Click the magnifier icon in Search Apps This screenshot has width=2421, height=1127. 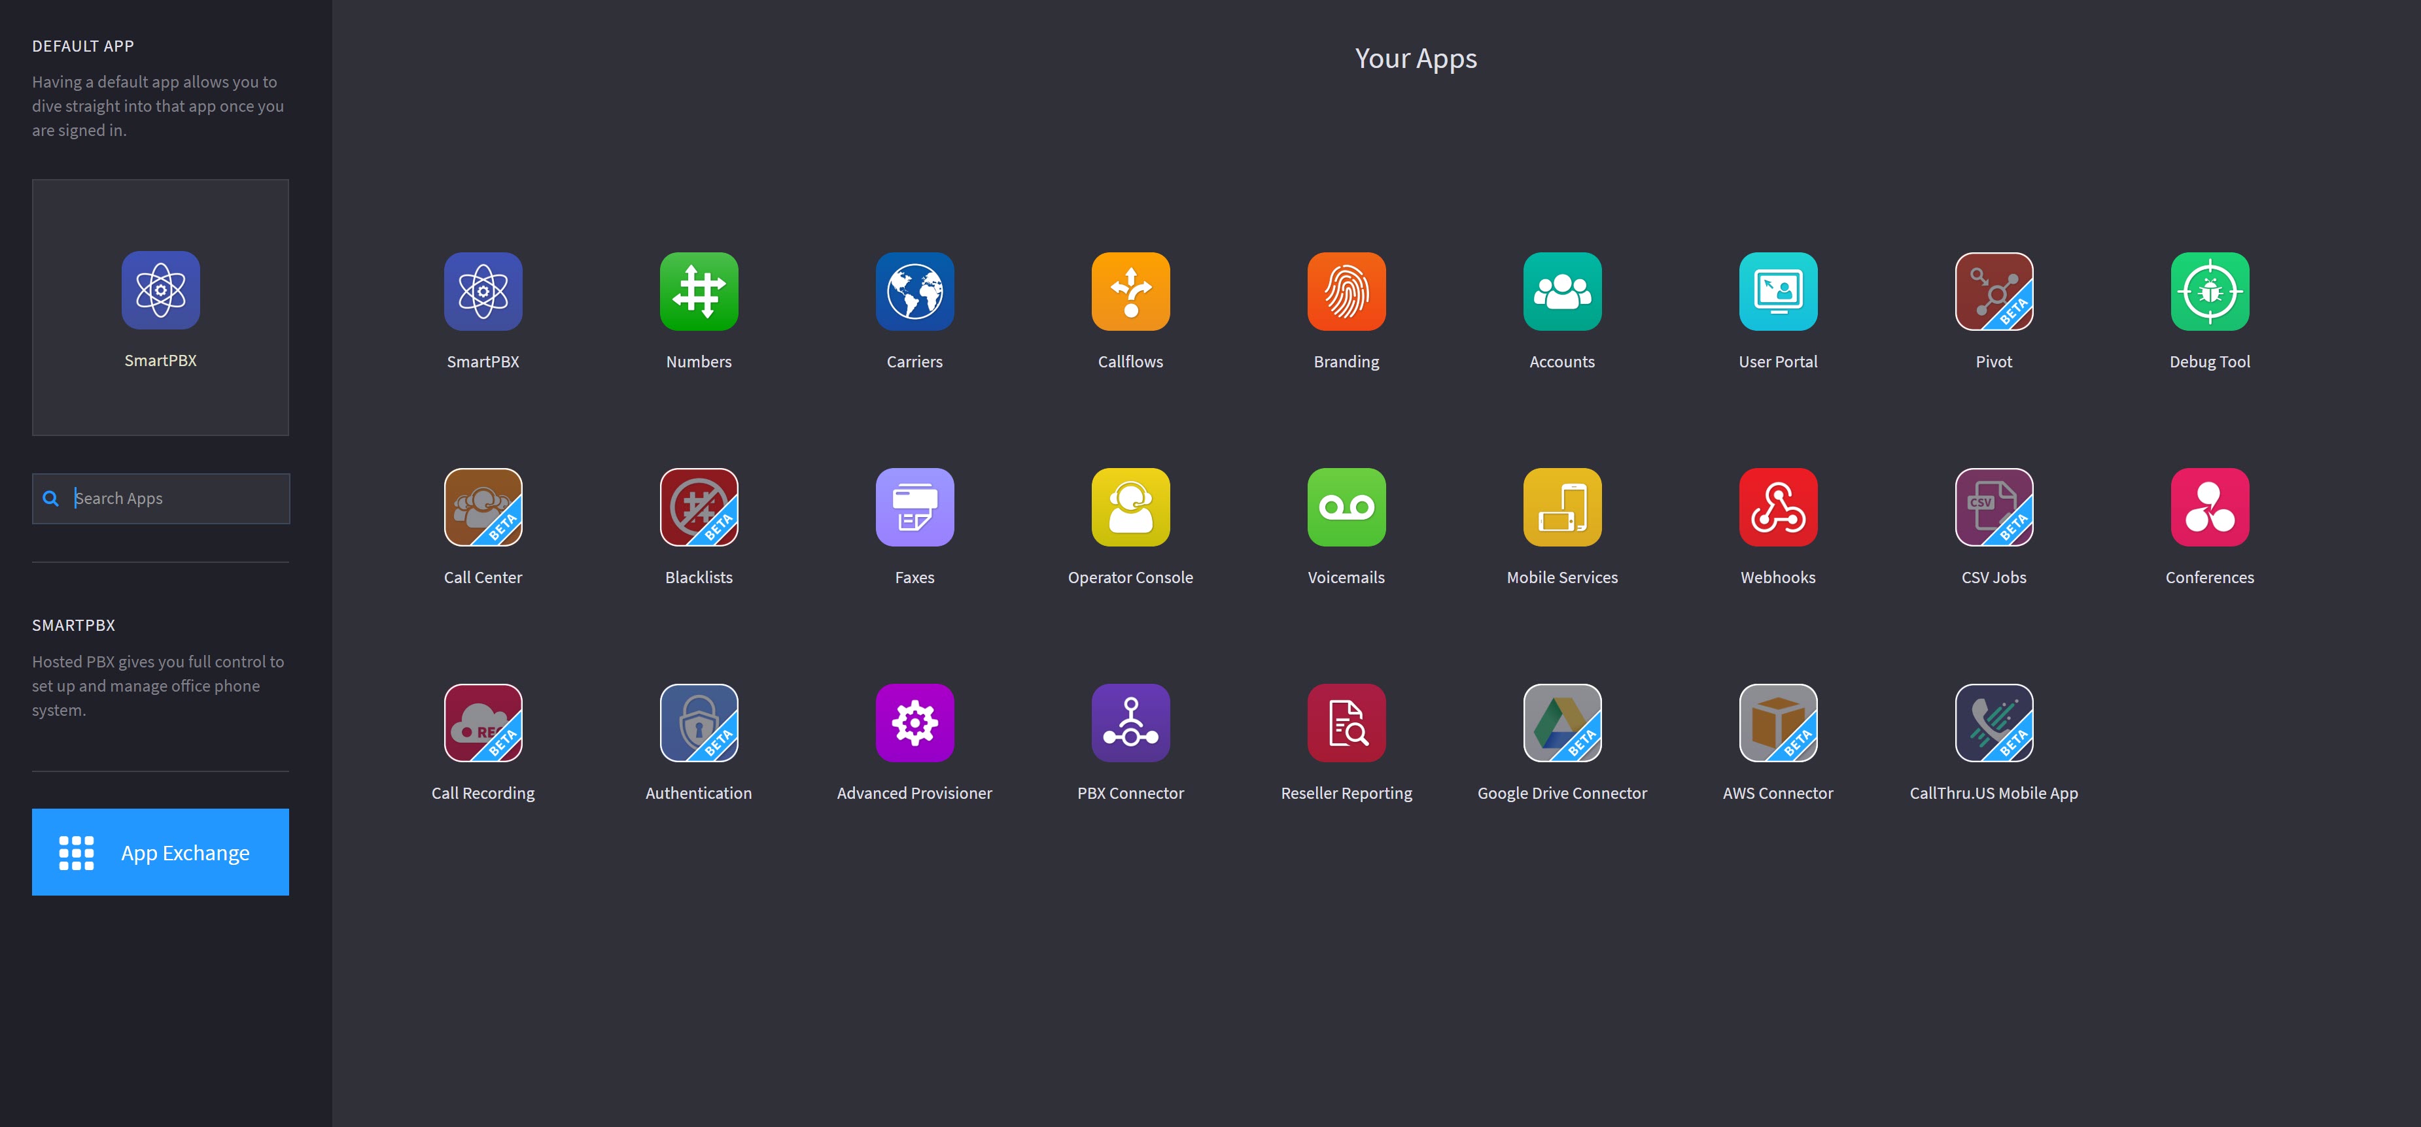(x=51, y=499)
